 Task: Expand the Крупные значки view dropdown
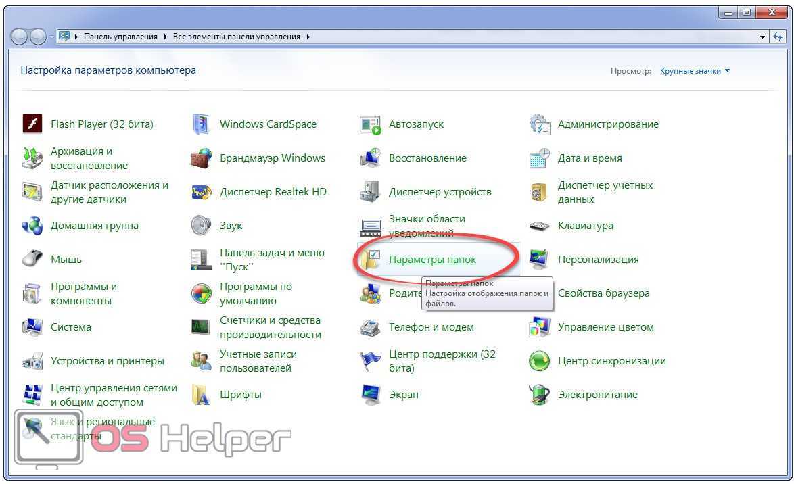[x=695, y=71]
